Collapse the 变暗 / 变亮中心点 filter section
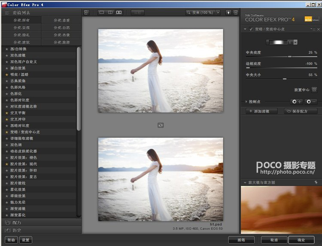322x246 pixels. (245, 29)
